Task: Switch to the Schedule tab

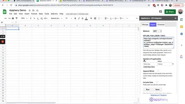Action: coord(161,25)
